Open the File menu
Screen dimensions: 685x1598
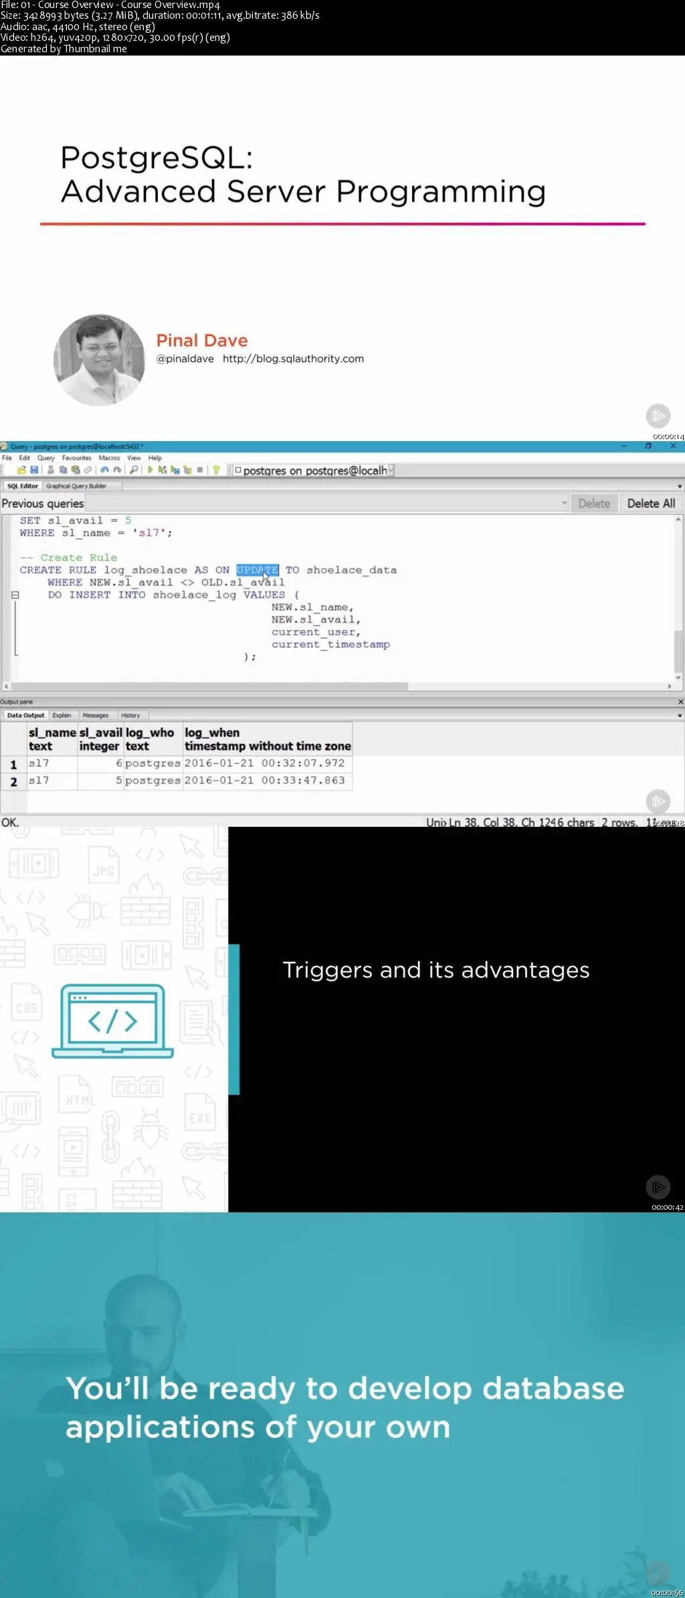[7, 458]
